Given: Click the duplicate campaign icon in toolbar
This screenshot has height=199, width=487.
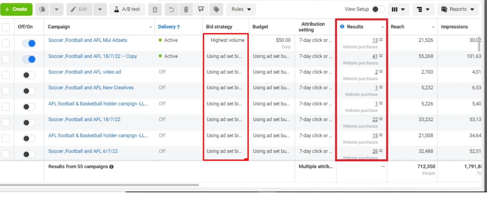Looking at the screenshot, I should (42, 9).
